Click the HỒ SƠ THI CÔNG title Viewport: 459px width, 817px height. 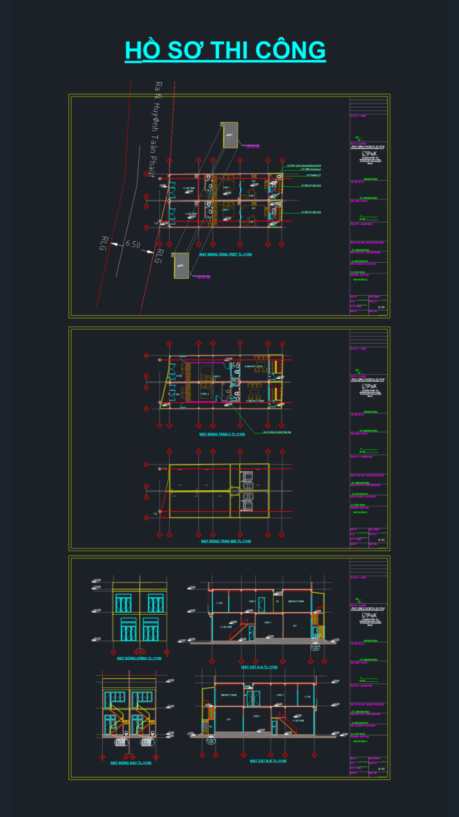[x=225, y=50]
